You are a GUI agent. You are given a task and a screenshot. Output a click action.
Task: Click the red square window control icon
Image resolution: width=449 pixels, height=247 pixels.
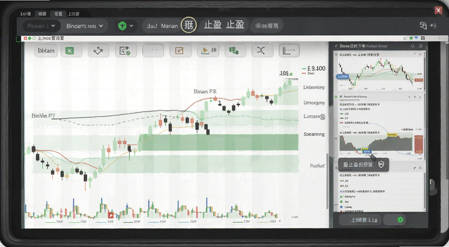click(25, 38)
